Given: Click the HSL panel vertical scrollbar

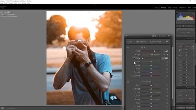Looking at the screenshot, I should coord(172,73).
